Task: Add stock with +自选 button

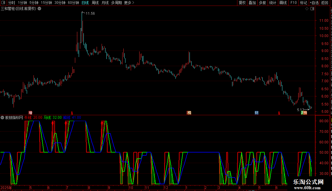Action: tap(314, 3)
